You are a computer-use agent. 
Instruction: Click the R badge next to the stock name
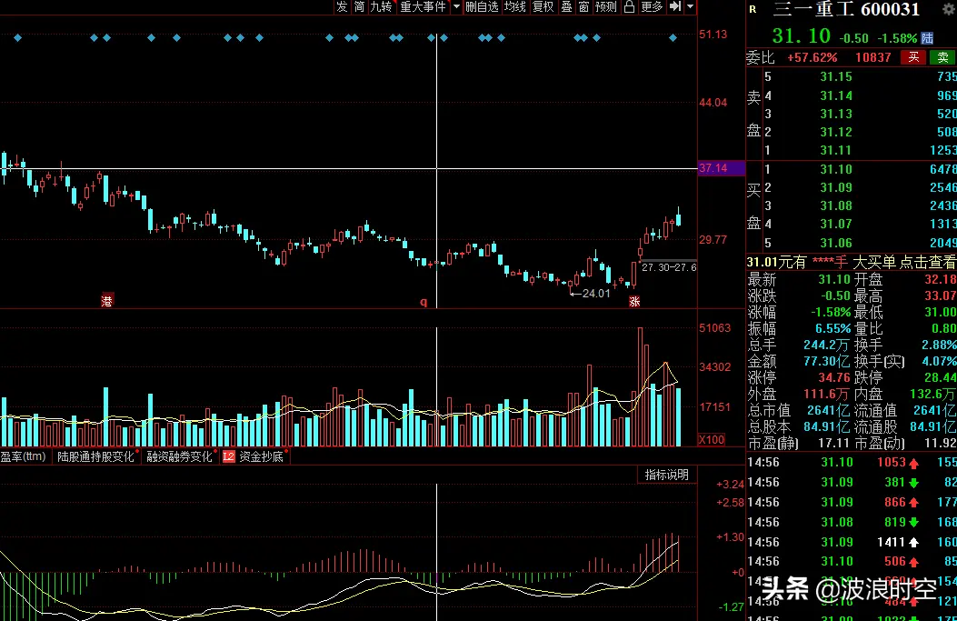click(753, 10)
